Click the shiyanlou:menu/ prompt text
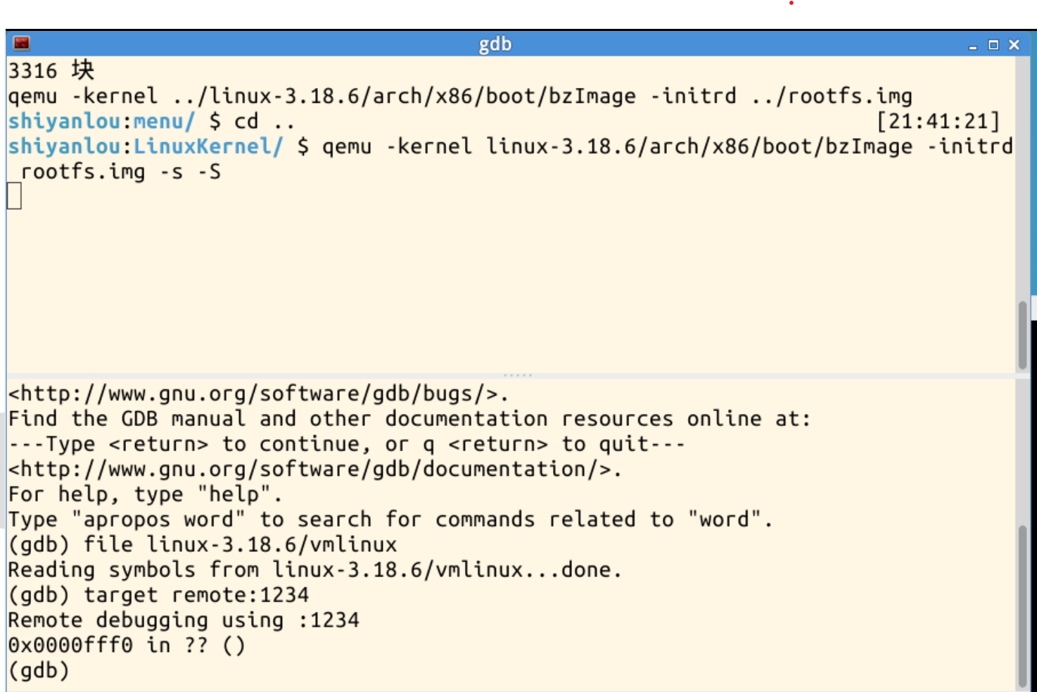This screenshot has width=1037, height=692. point(101,121)
